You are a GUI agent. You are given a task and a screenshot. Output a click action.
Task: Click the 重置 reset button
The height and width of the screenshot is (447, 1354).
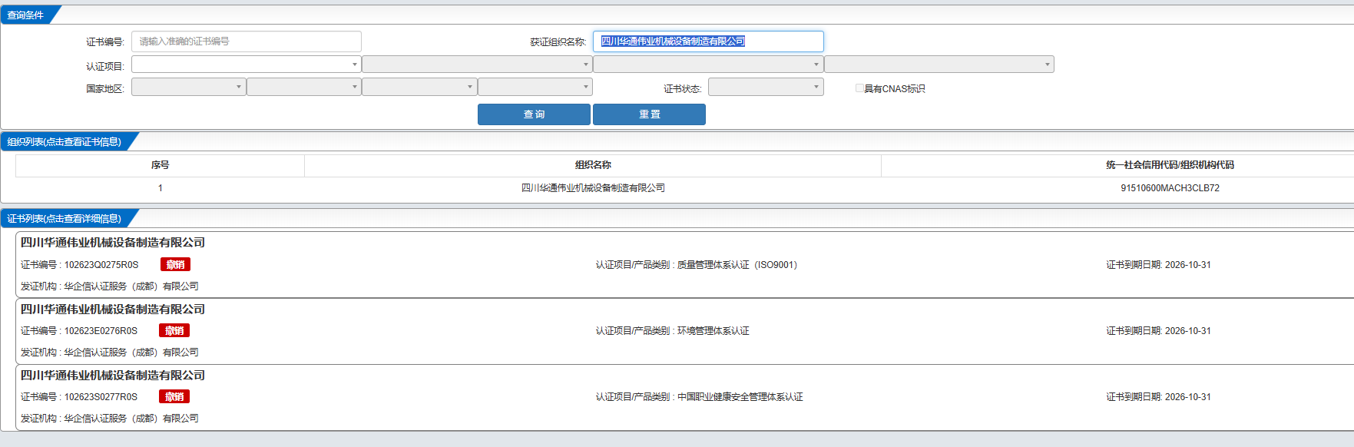coord(649,114)
